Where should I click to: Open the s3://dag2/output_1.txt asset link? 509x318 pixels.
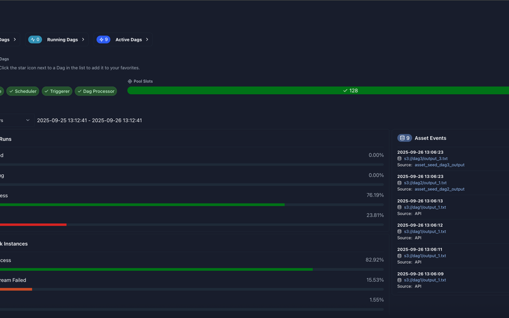425,183
